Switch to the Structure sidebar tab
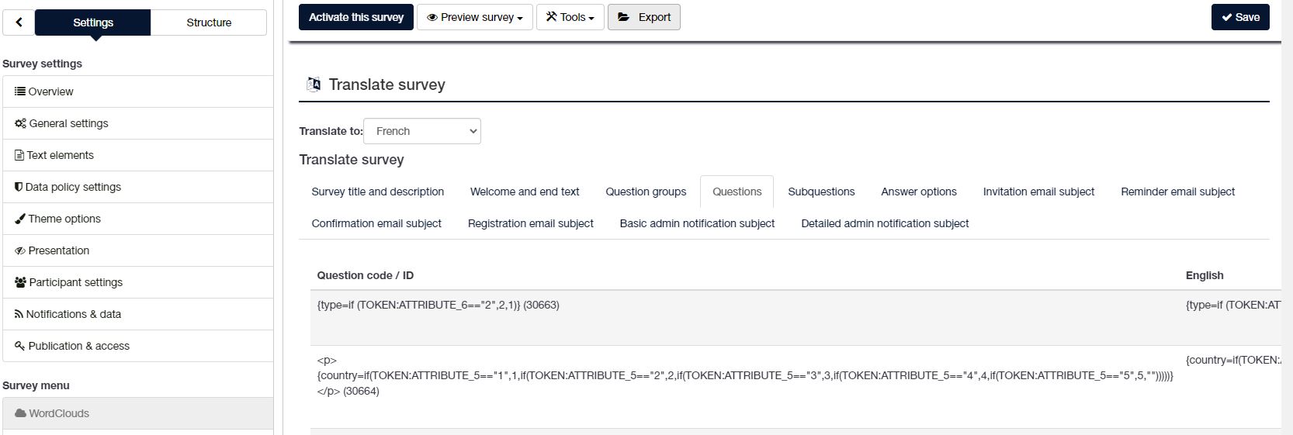 pos(209,22)
